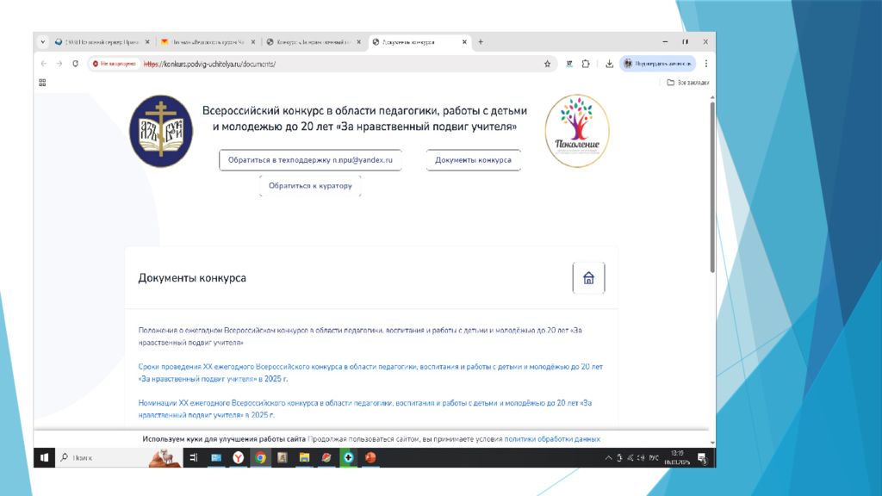The width and height of the screenshot is (882, 496).
Task: Click the Азбуки cross-and-book logo
Action: click(161, 131)
